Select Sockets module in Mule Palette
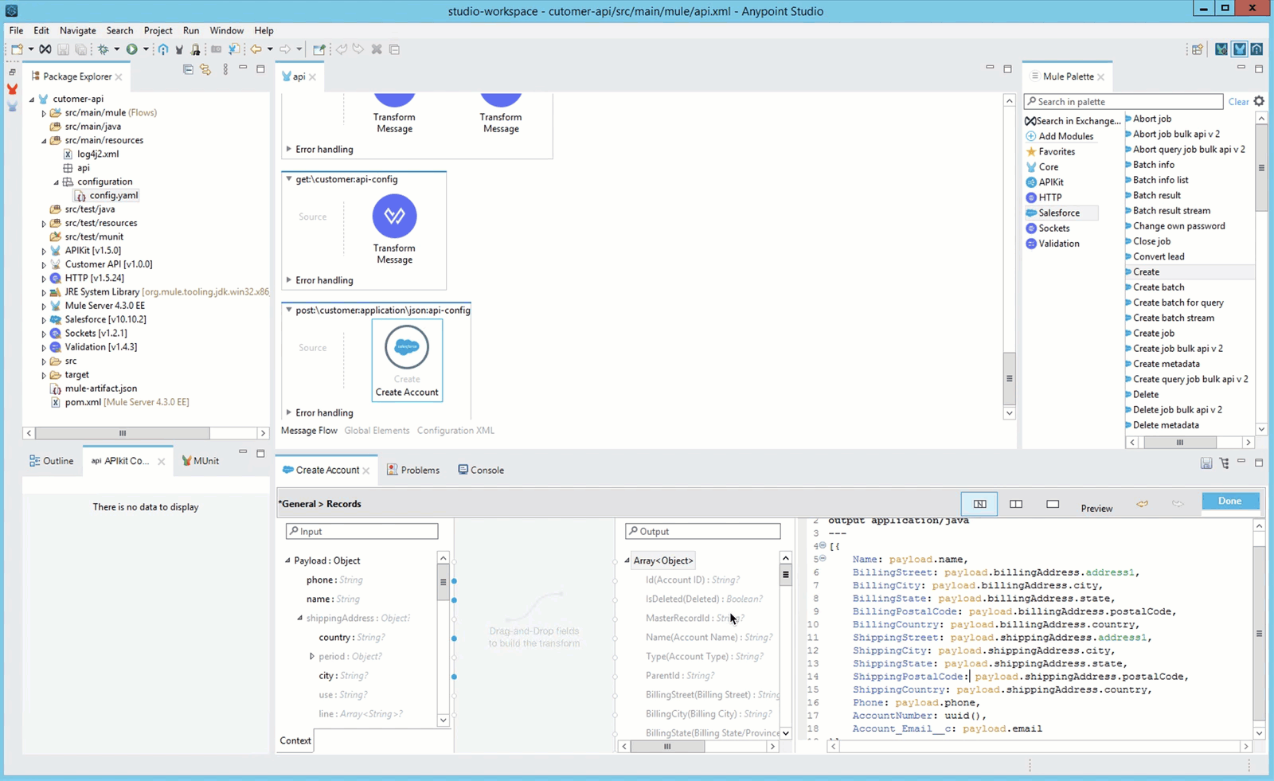 pos(1048,228)
